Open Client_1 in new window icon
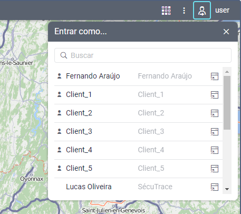Viewport: 241px width, 214px height. pos(215,95)
